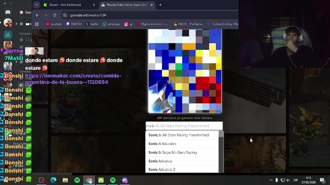Open the green app icon right of Chrome in taskbar
The height and width of the screenshot is (185, 330).
(x=101, y=180)
